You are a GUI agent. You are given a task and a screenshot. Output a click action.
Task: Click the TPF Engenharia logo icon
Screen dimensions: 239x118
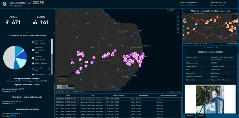point(4,4)
